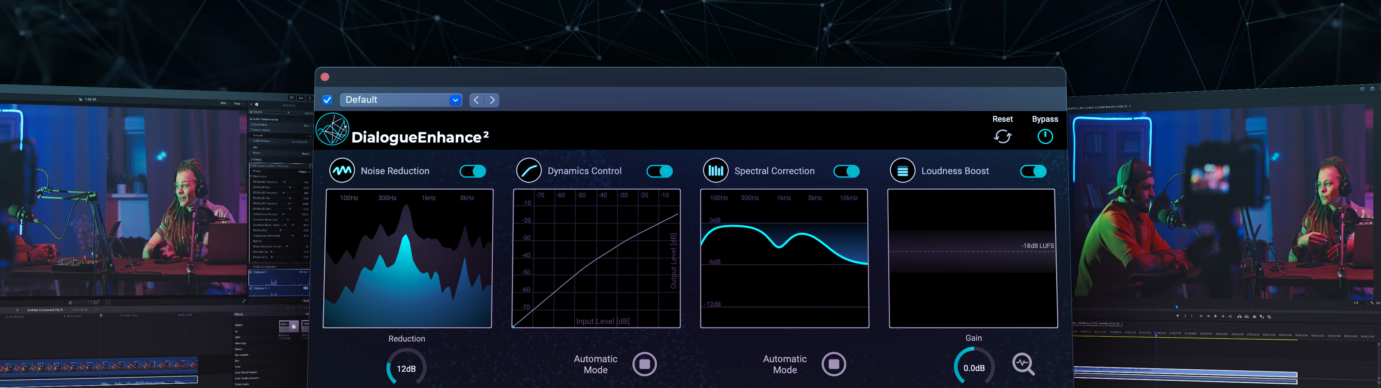Toggle Spectral Correction Automatic Mode button
The height and width of the screenshot is (388, 1381).
coord(834,364)
